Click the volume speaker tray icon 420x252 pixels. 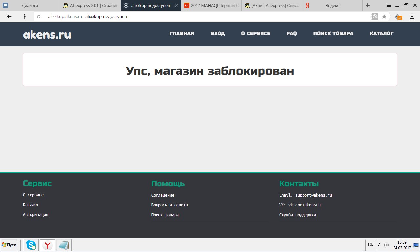[x=386, y=245]
